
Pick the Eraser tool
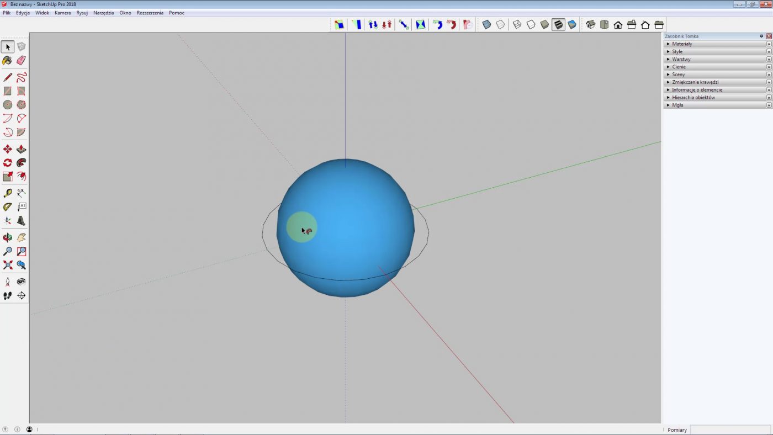pos(21,60)
